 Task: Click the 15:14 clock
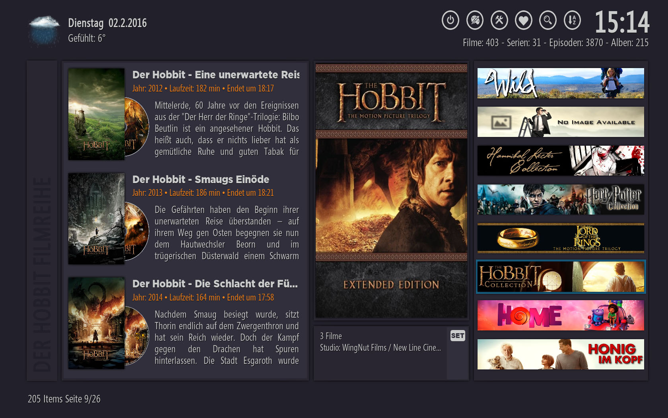tap(622, 22)
